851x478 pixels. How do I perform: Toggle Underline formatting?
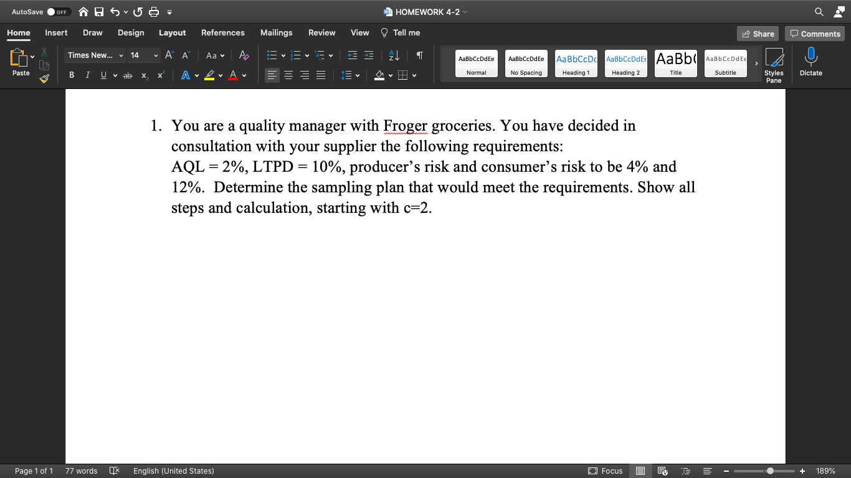(x=103, y=75)
